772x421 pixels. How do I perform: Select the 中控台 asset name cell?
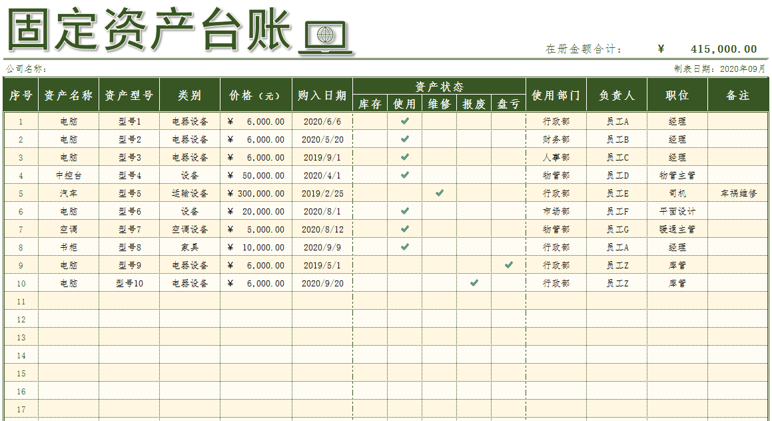click(x=69, y=175)
